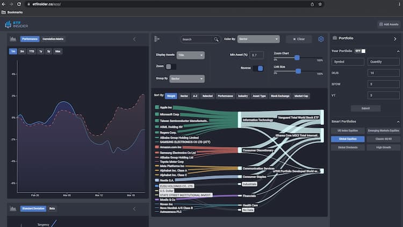This screenshot has height=227, width=403.
Task: Switch to Correlation Matrix tab
Action: click(53, 39)
